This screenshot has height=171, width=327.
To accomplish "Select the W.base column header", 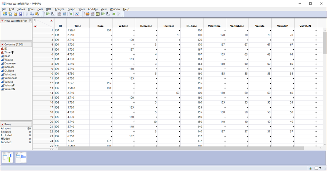I will click(x=123, y=26).
